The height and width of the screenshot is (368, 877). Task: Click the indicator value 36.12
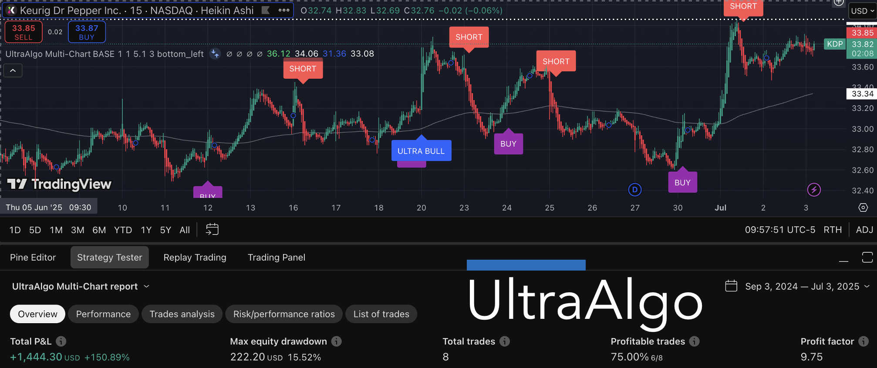(279, 54)
